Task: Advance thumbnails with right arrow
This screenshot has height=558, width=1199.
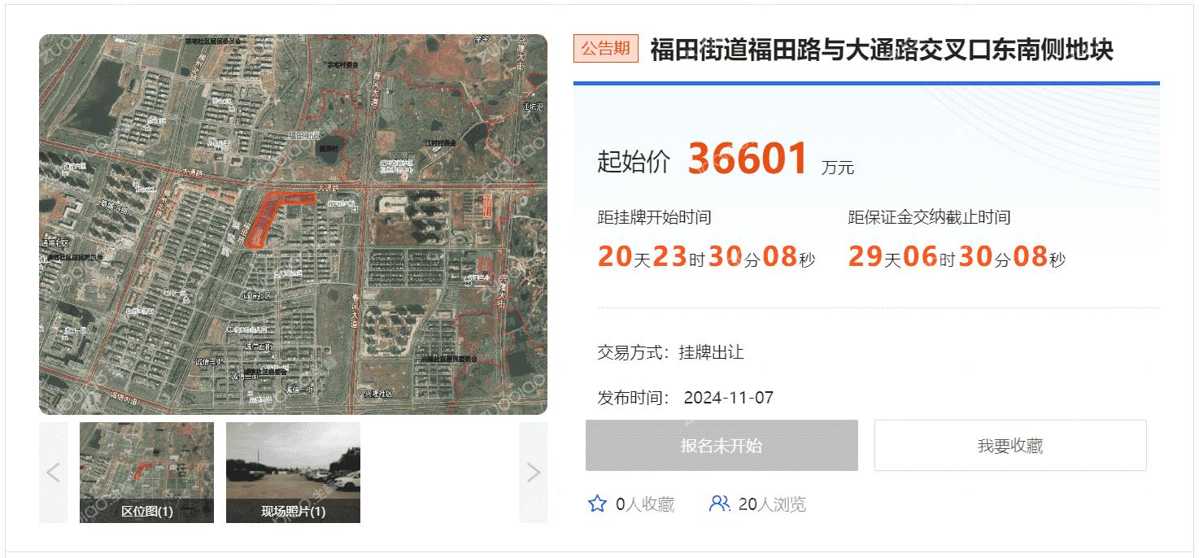Action: pos(534,472)
